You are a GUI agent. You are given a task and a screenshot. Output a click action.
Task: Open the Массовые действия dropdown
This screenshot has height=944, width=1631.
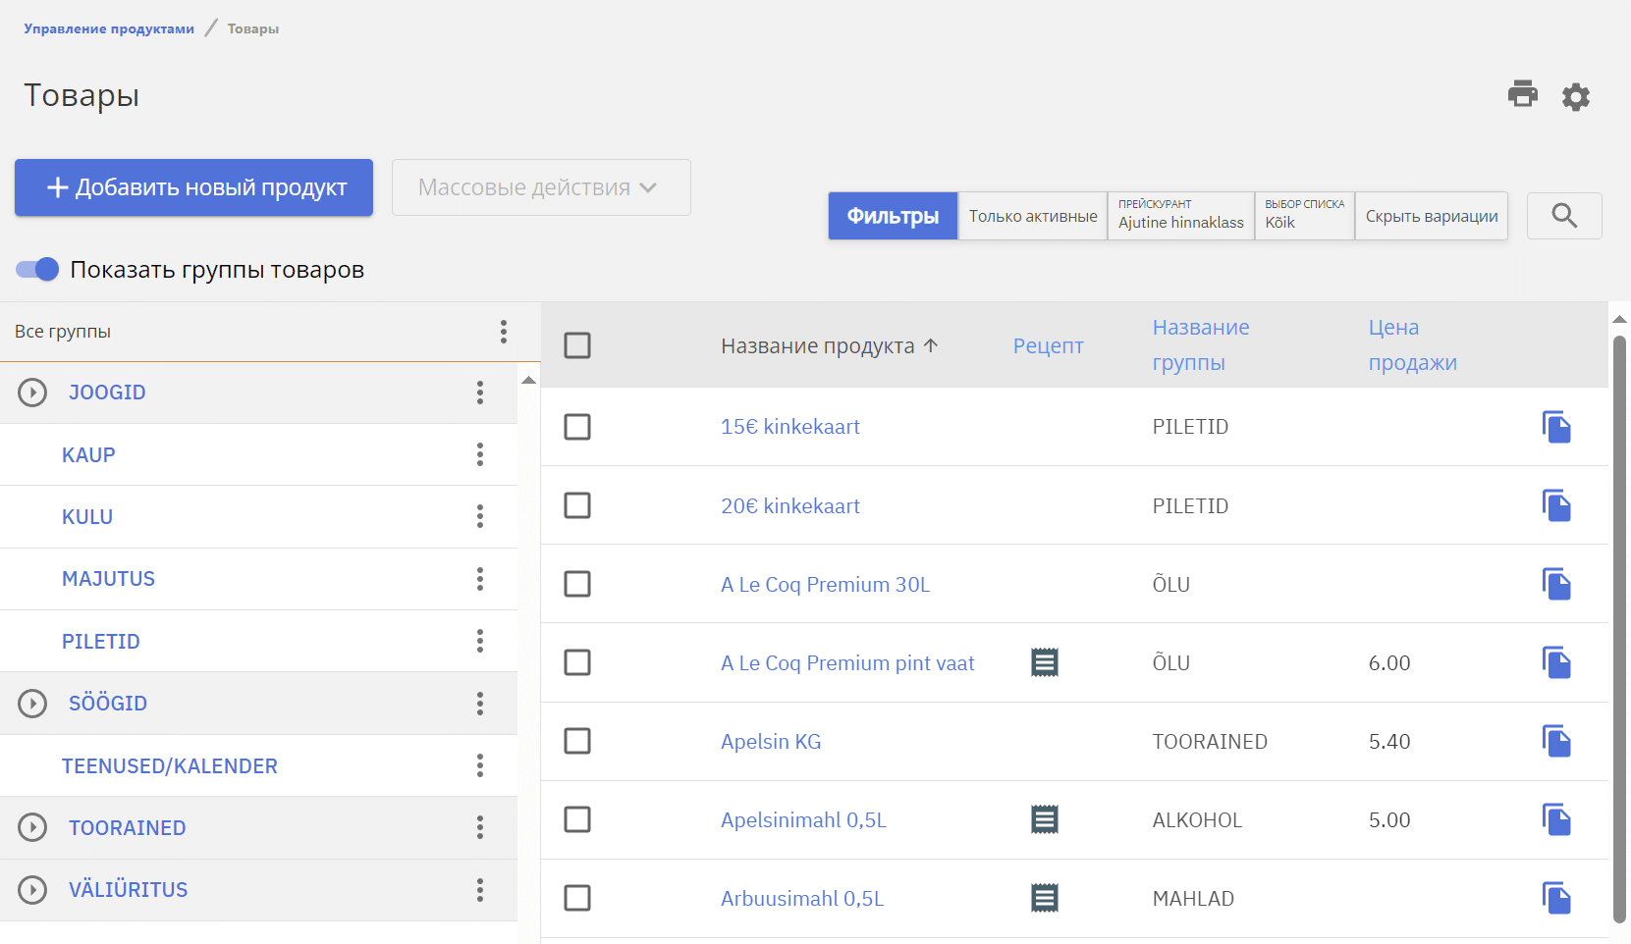point(540,187)
